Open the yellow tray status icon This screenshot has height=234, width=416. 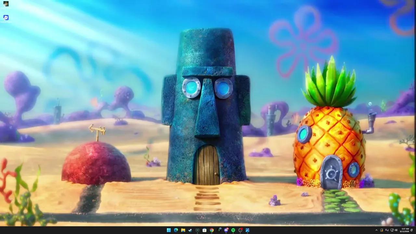(x=382, y=230)
